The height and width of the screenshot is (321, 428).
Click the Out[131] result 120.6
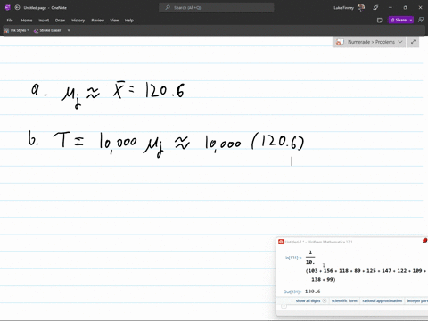313,292
